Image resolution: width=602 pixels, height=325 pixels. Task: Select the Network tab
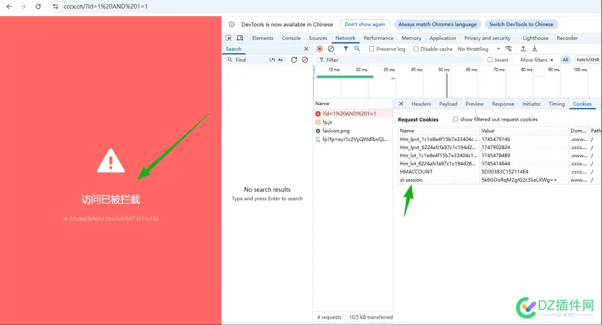coord(346,38)
